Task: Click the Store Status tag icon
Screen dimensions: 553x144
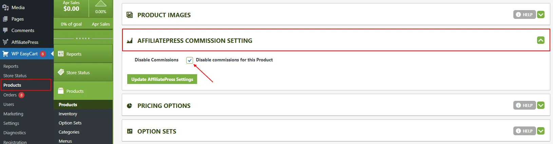Action: click(x=61, y=72)
